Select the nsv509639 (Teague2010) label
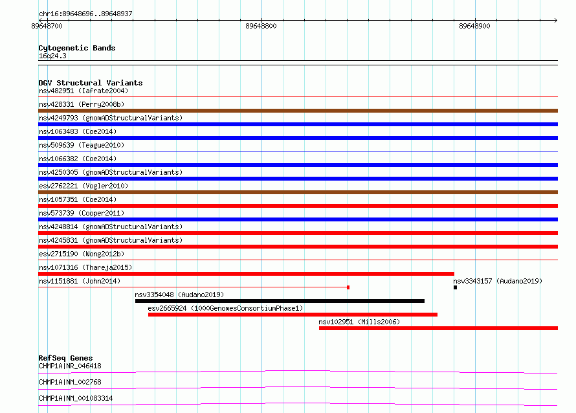 click(x=82, y=145)
